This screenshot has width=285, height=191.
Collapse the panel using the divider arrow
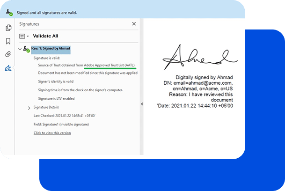point(142,104)
